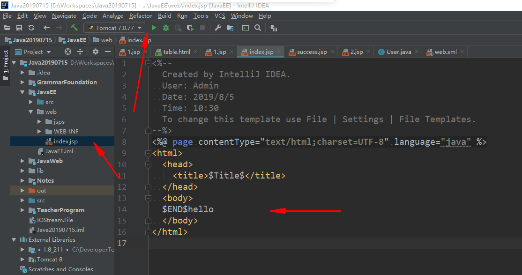
Task: Switch to the web.xml editor tab
Action: pos(446,52)
